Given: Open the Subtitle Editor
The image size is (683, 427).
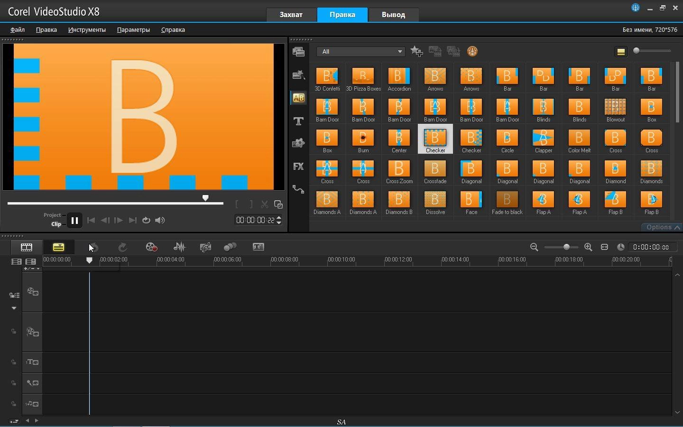Looking at the screenshot, I should pos(258,247).
